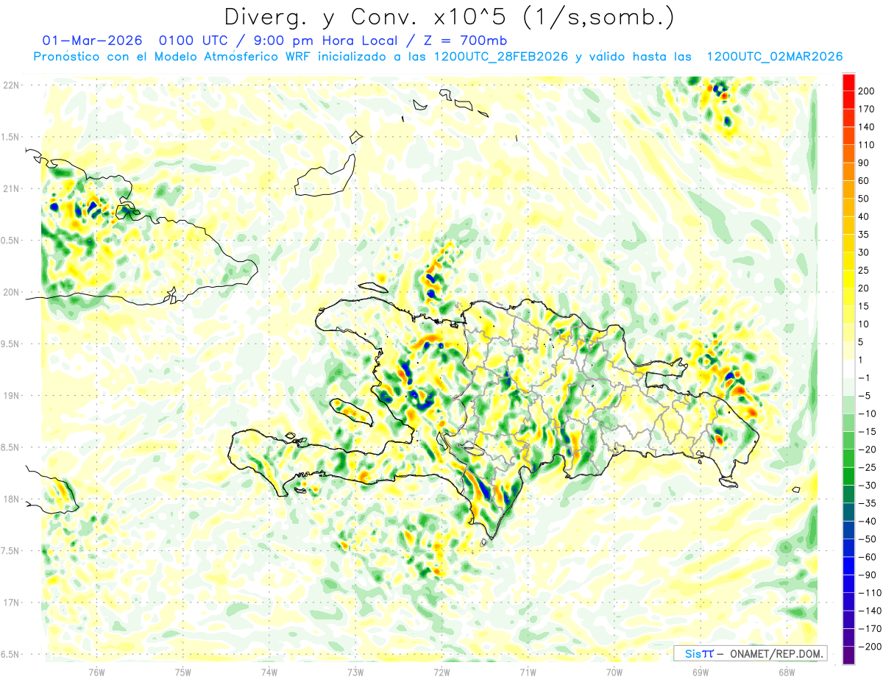This screenshot has height=682, width=883.
Task: Click the '8.5N' latitude label
Action: click(10, 447)
